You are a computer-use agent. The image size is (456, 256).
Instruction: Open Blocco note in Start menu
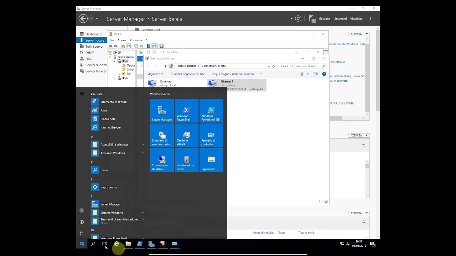[118, 119]
